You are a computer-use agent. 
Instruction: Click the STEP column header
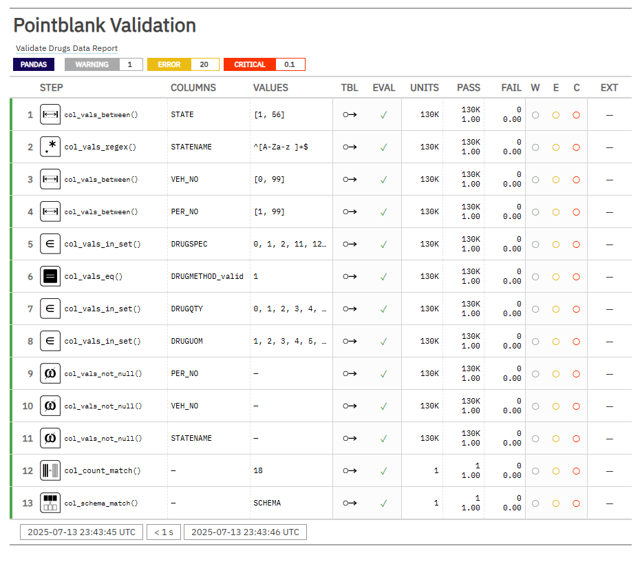52,88
